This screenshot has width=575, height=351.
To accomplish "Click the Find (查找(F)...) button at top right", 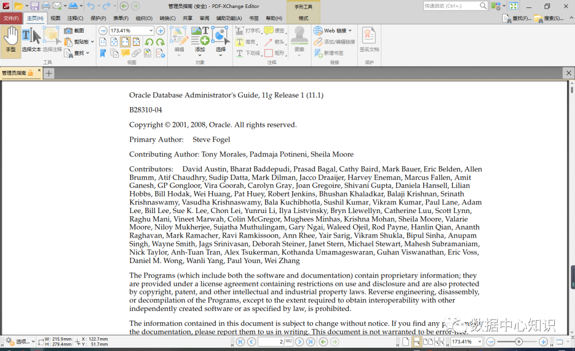I will coord(516,18).
